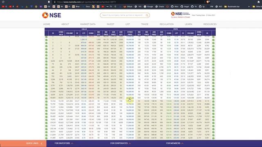Click the PUTS section heading of the table
The height and width of the screenshot is (147, 262).
click(176, 29)
